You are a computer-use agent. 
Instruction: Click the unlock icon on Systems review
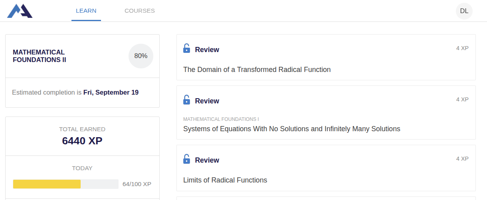coord(186,100)
